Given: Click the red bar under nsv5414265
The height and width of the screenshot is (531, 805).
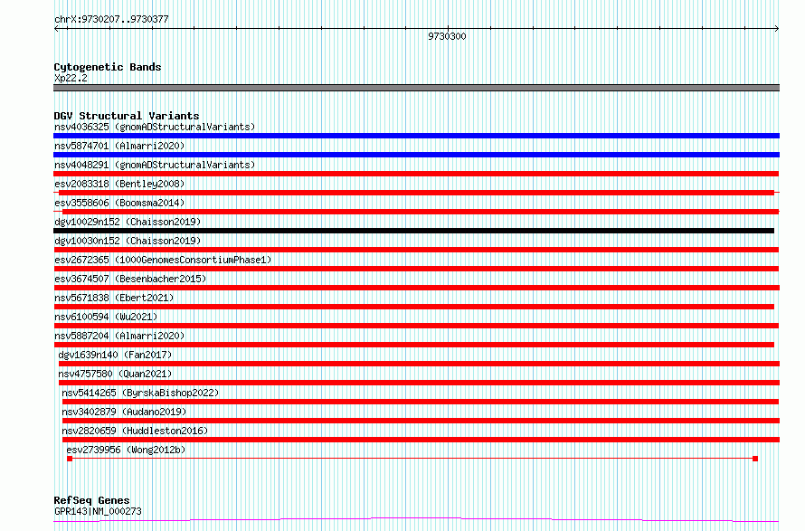Looking at the screenshot, I should tap(421, 402).
